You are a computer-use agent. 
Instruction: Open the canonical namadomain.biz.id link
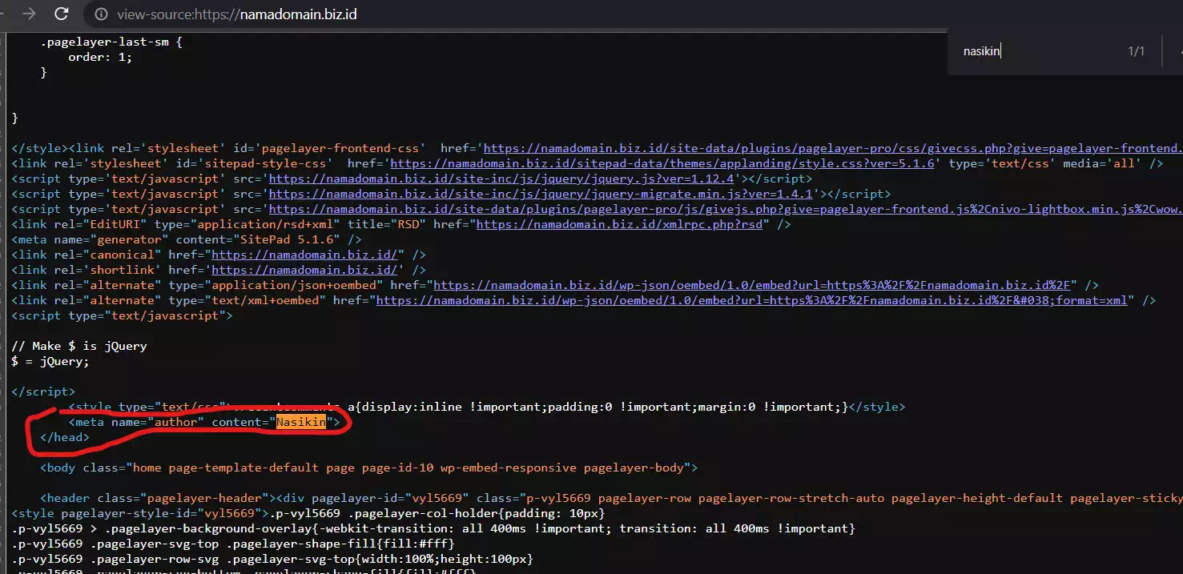304,255
